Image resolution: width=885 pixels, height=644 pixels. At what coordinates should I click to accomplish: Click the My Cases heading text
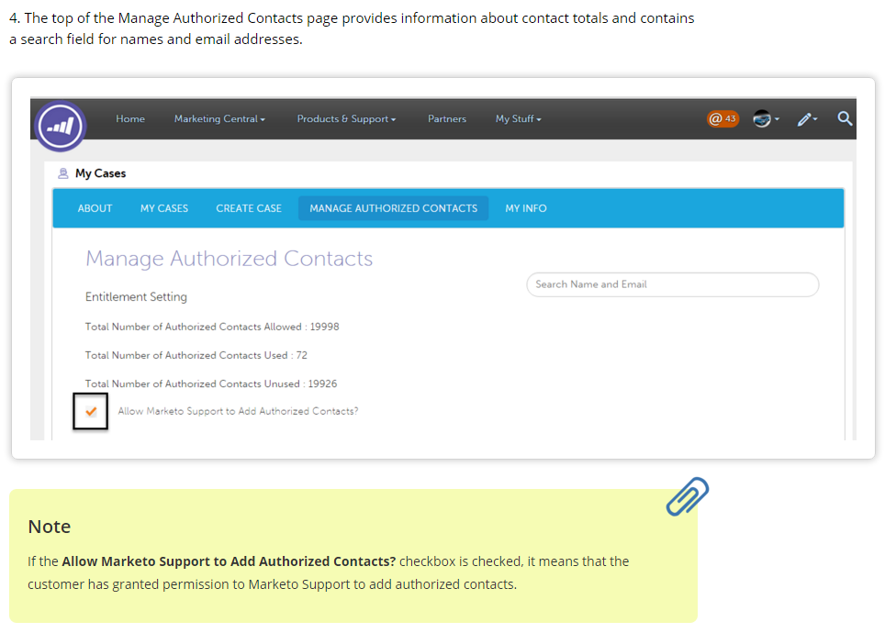click(x=100, y=173)
